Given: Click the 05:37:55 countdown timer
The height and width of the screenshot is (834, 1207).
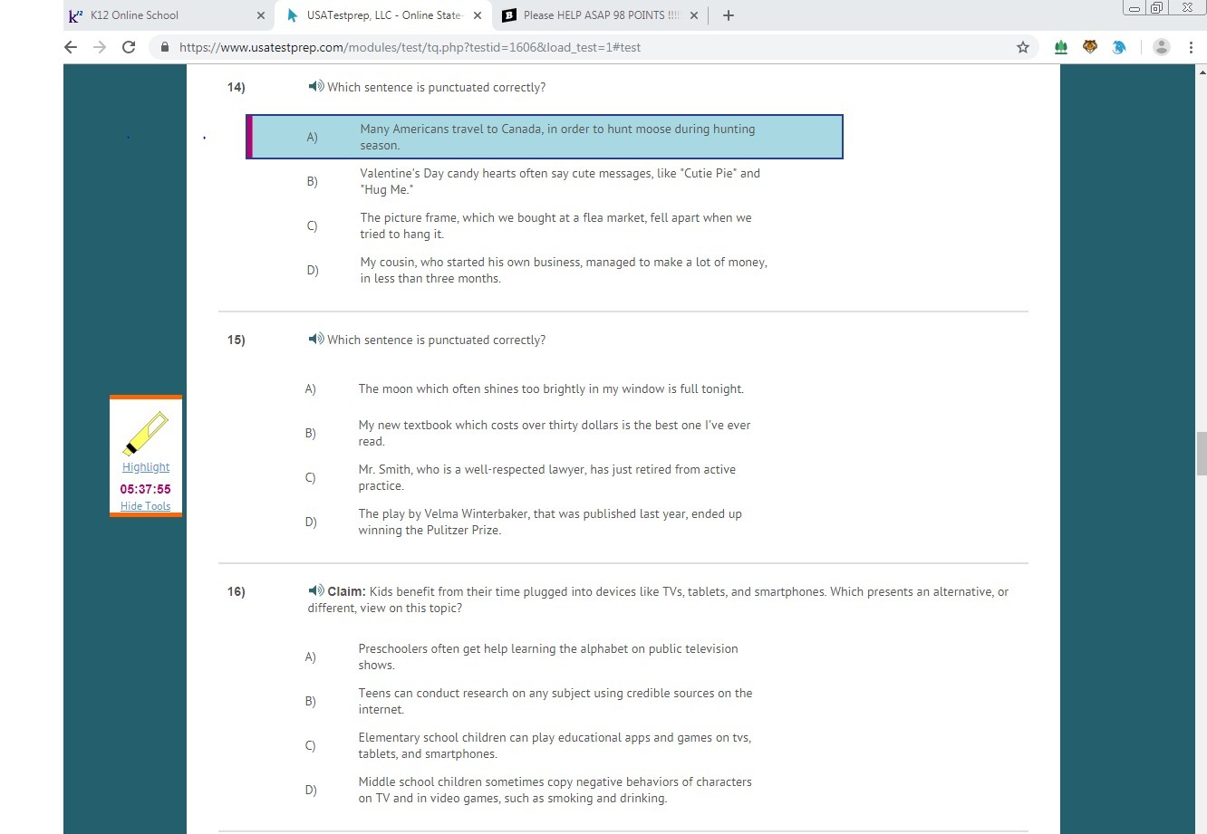Looking at the screenshot, I should point(146,489).
